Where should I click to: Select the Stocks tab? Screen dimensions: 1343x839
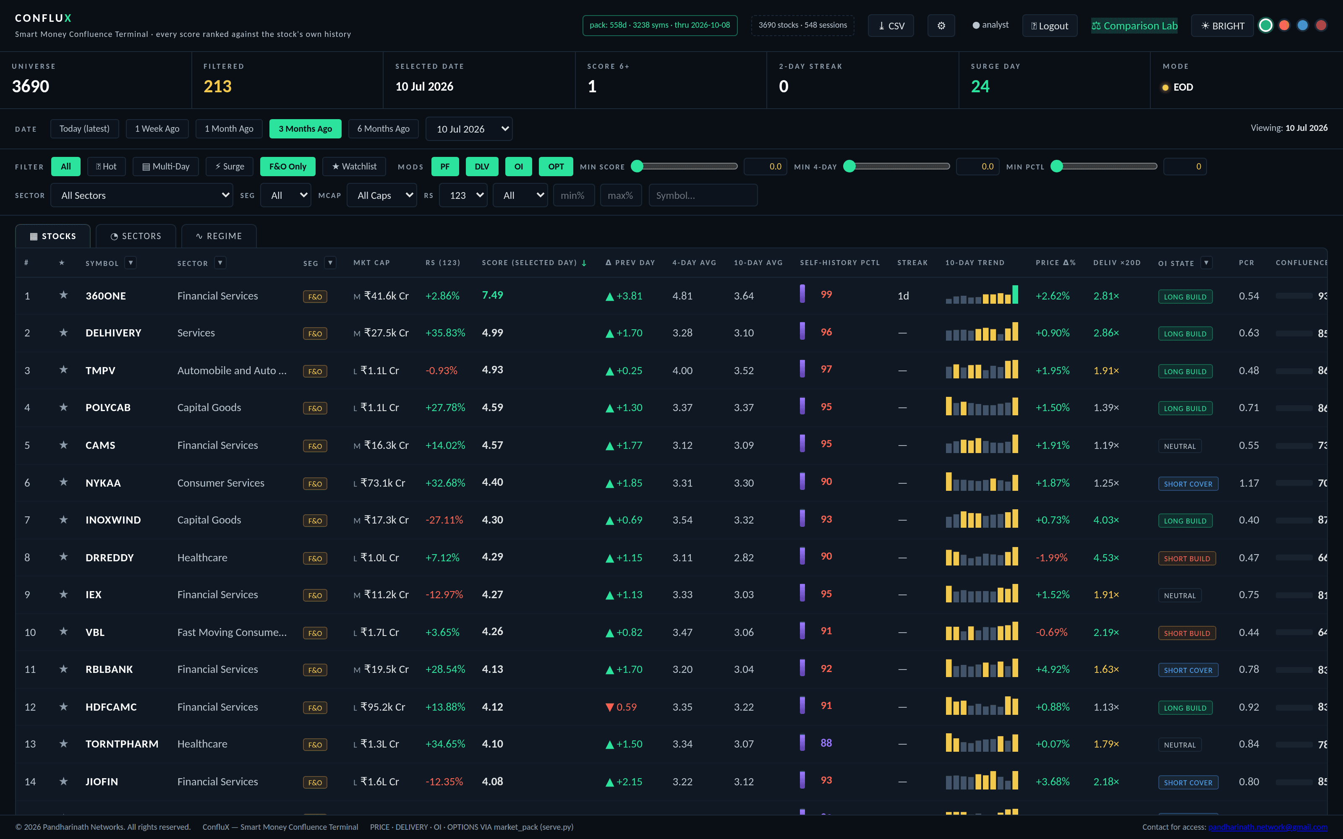point(53,236)
